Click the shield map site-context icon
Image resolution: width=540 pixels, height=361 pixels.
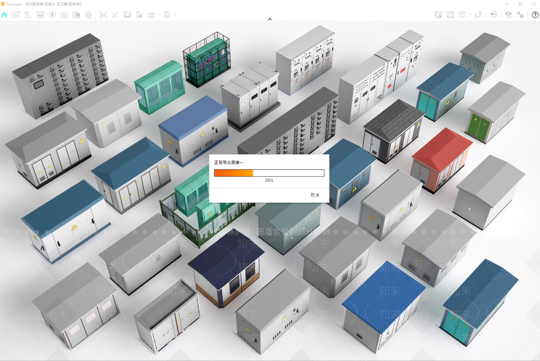tap(52, 15)
